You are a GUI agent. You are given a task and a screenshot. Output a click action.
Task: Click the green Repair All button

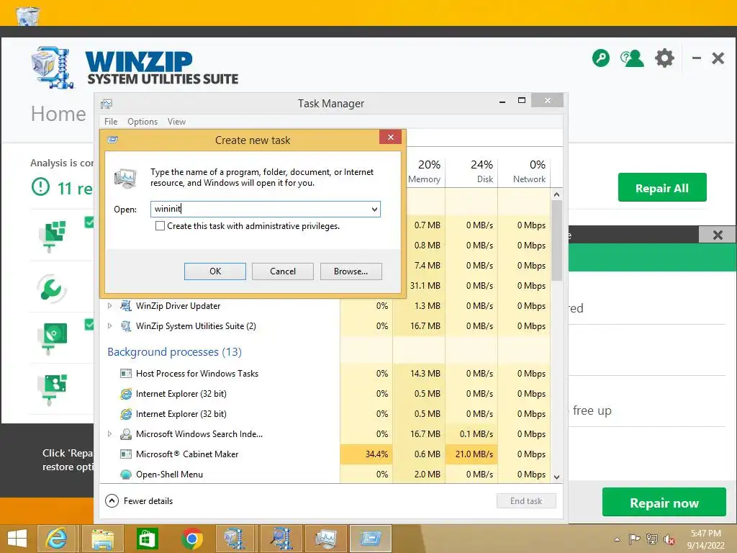(662, 187)
